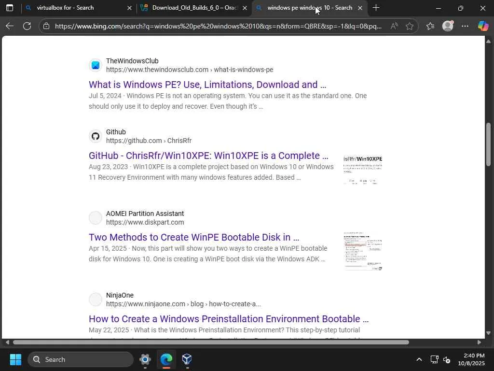Open the Read aloud icon
The width and height of the screenshot is (494, 371).
click(x=394, y=26)
